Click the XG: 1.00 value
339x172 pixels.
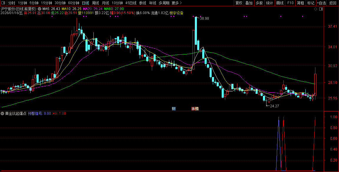(59, 113)
